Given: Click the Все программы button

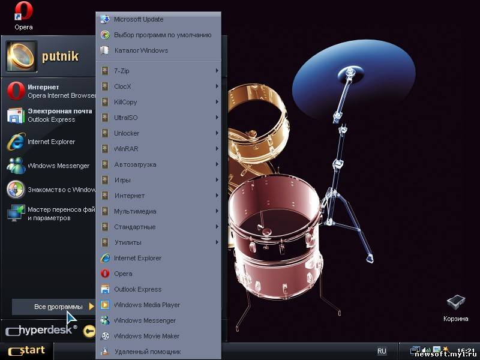Looking at the screenshot, I should tap(53, 307).
